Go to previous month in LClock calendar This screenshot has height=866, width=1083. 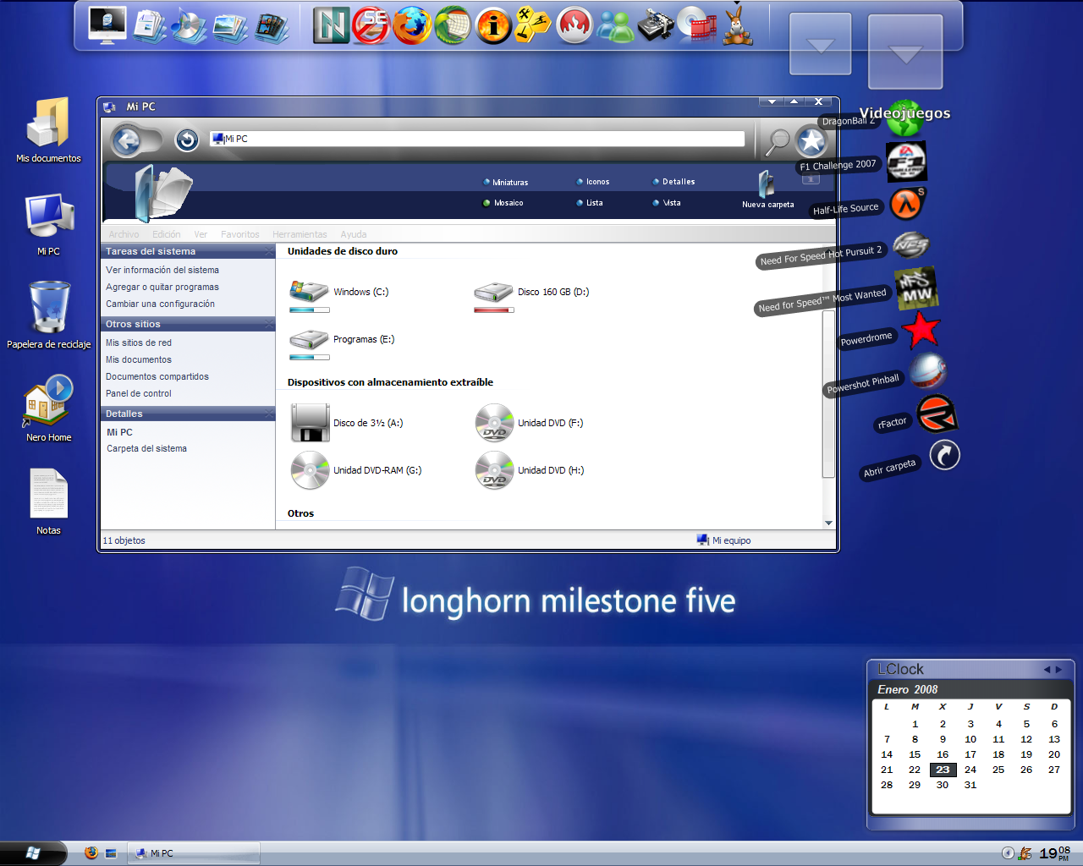[x=1047, y=669]
